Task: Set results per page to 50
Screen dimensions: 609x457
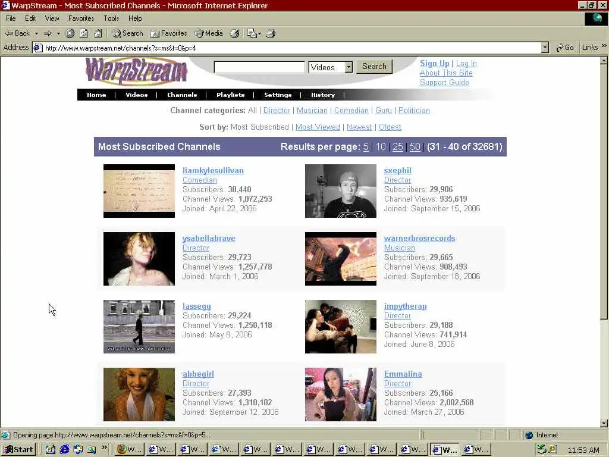Action: click(415, 147)
